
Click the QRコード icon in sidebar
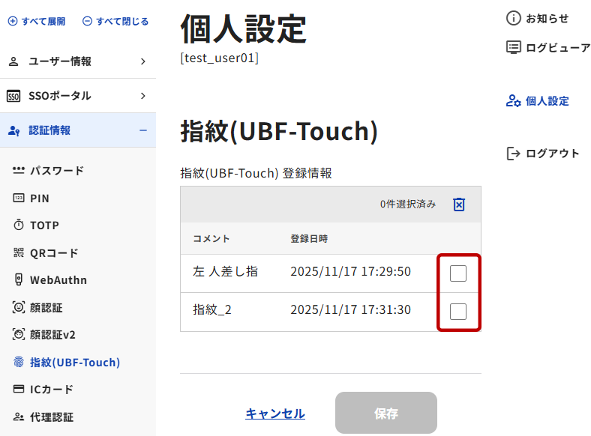click(x=19, y=253)
